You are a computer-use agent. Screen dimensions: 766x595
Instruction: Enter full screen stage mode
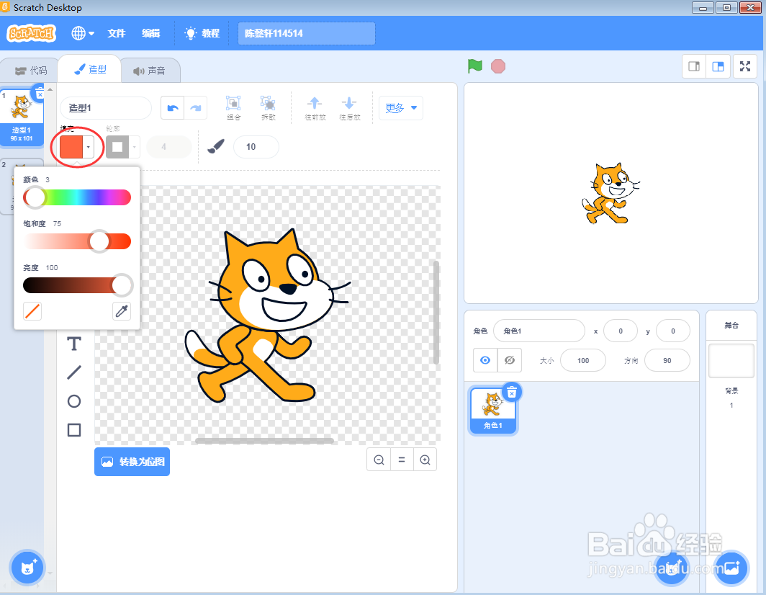pos(745,66)
